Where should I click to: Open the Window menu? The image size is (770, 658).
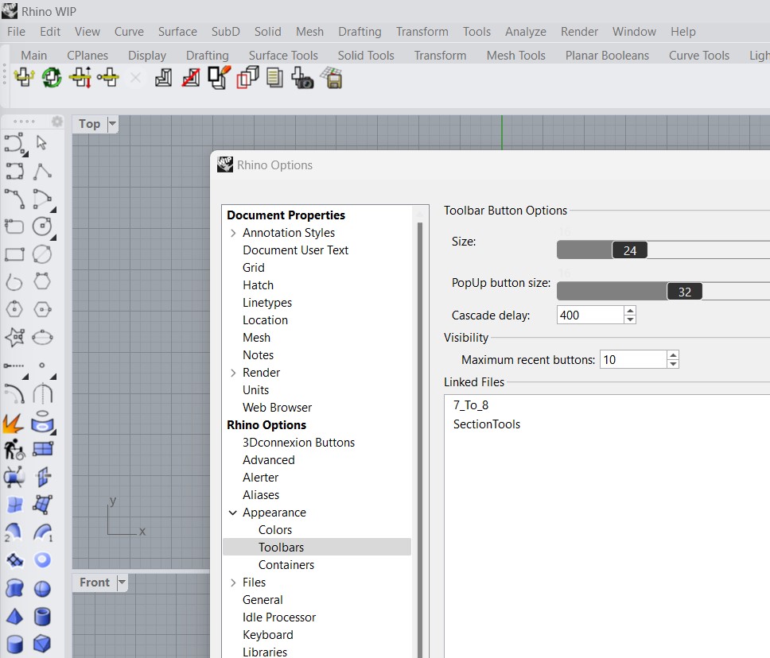(634, 32)
